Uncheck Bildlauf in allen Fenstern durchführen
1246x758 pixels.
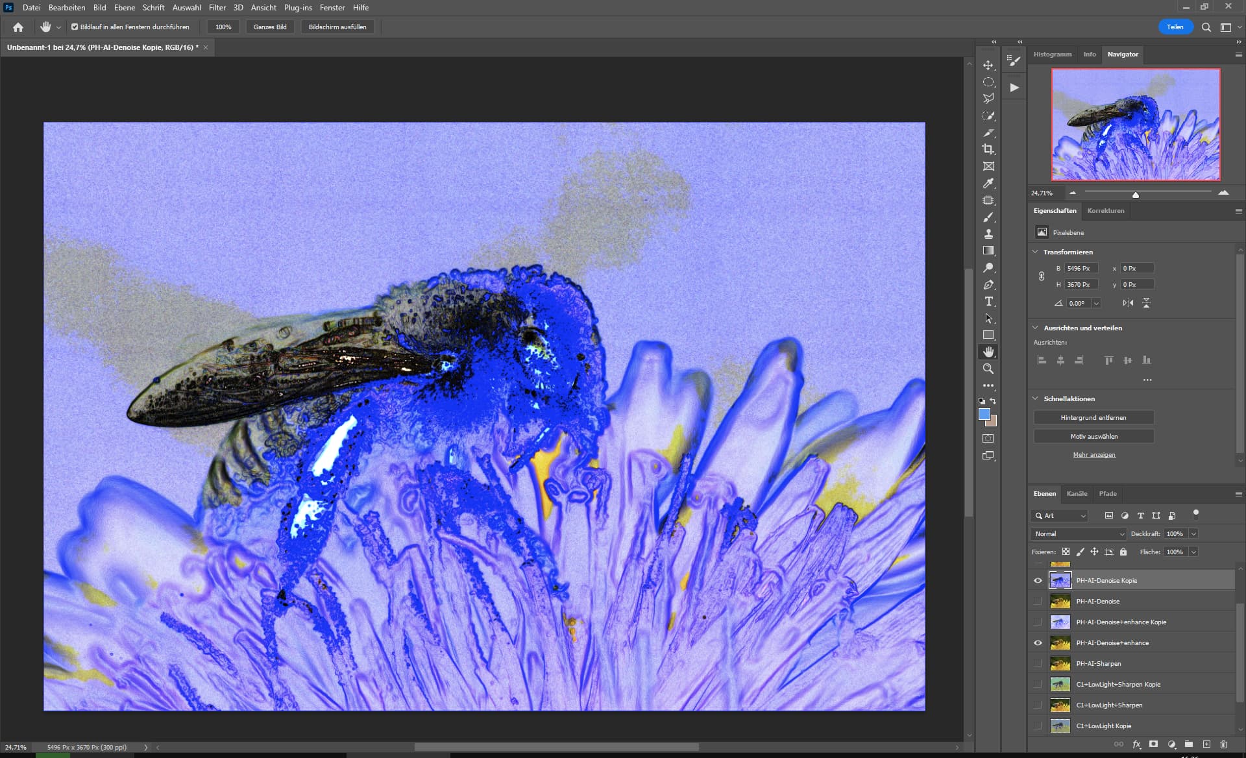point(75,27)
